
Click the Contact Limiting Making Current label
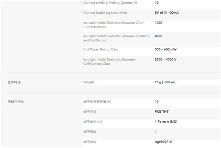click(x=110, y=3)
